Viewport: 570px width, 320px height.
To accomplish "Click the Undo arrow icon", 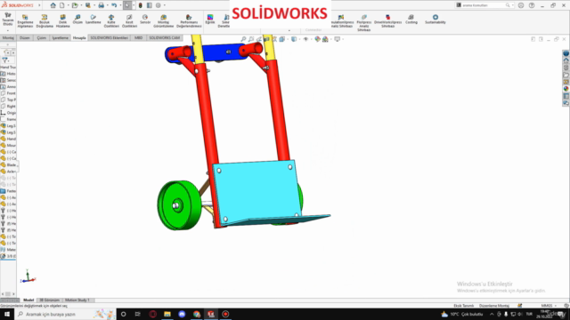I will click(x=114, y=5).
